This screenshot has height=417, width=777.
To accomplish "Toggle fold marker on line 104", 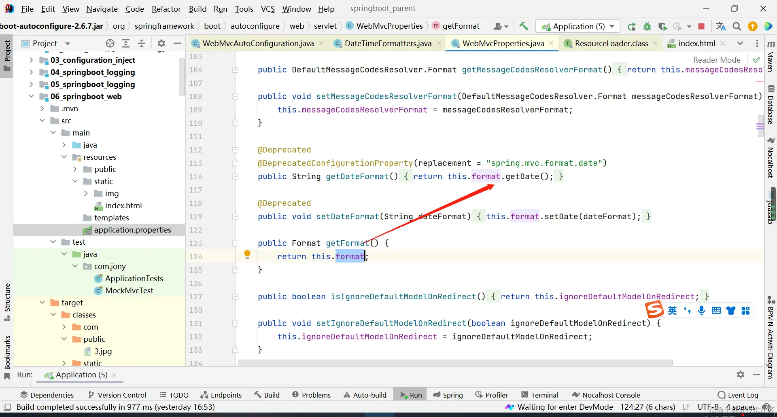I will (x=235, y=70).
